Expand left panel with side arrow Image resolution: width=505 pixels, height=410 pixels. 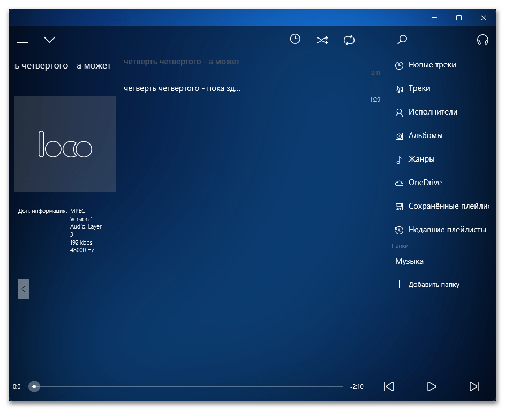coord(24,288)
